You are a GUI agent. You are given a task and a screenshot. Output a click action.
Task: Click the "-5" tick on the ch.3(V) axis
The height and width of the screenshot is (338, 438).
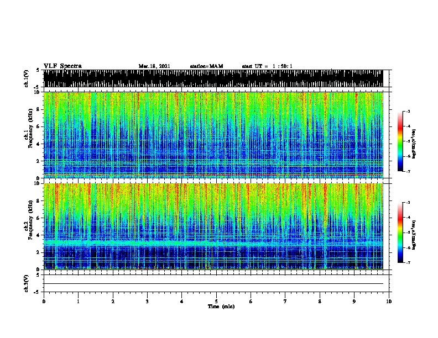(36, 292)
